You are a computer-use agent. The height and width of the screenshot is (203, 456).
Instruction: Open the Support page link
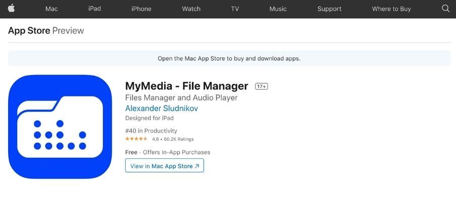pyautogui.click(x=329, y=9)
